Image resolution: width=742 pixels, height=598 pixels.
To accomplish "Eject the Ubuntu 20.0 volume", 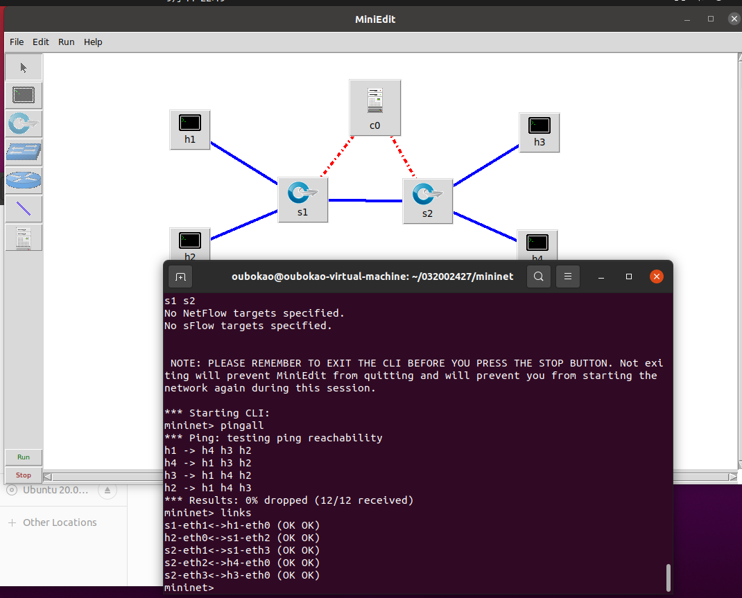I will 107,490.
